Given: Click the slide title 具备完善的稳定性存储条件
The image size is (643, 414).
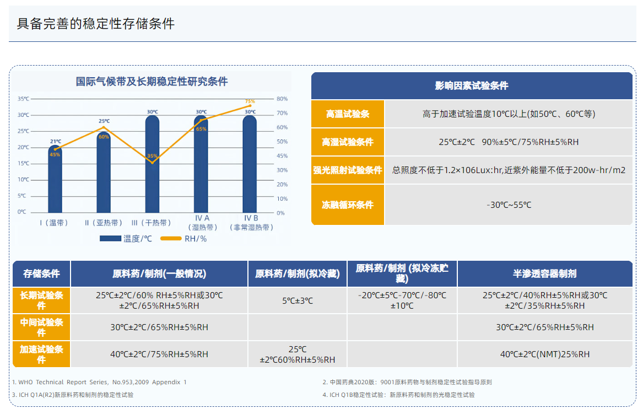Looking at the screenshot, I should 96,24.
